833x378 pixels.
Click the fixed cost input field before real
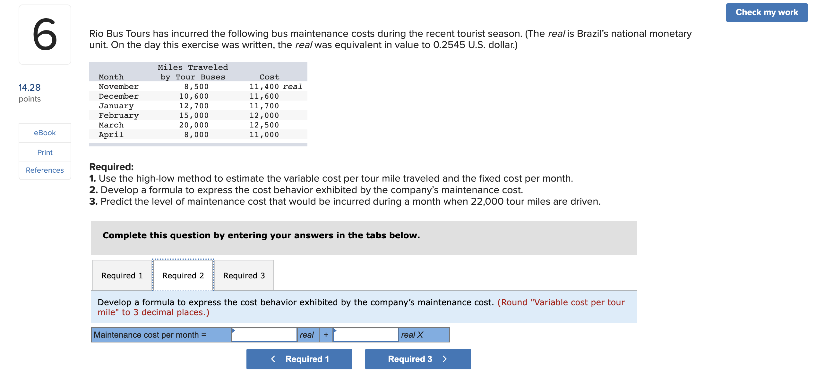(264, 334)
